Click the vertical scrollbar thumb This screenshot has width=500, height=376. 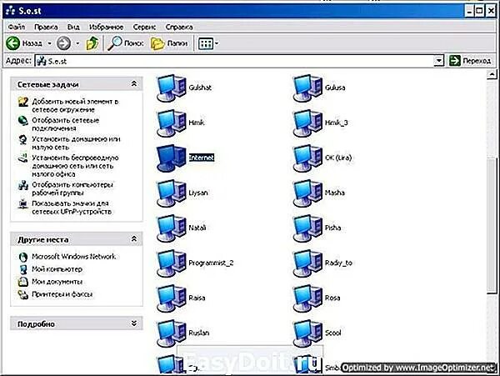492,224
